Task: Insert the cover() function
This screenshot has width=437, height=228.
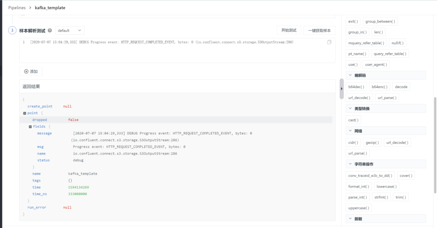Action: pyautogui.click(x=406, y=175)
